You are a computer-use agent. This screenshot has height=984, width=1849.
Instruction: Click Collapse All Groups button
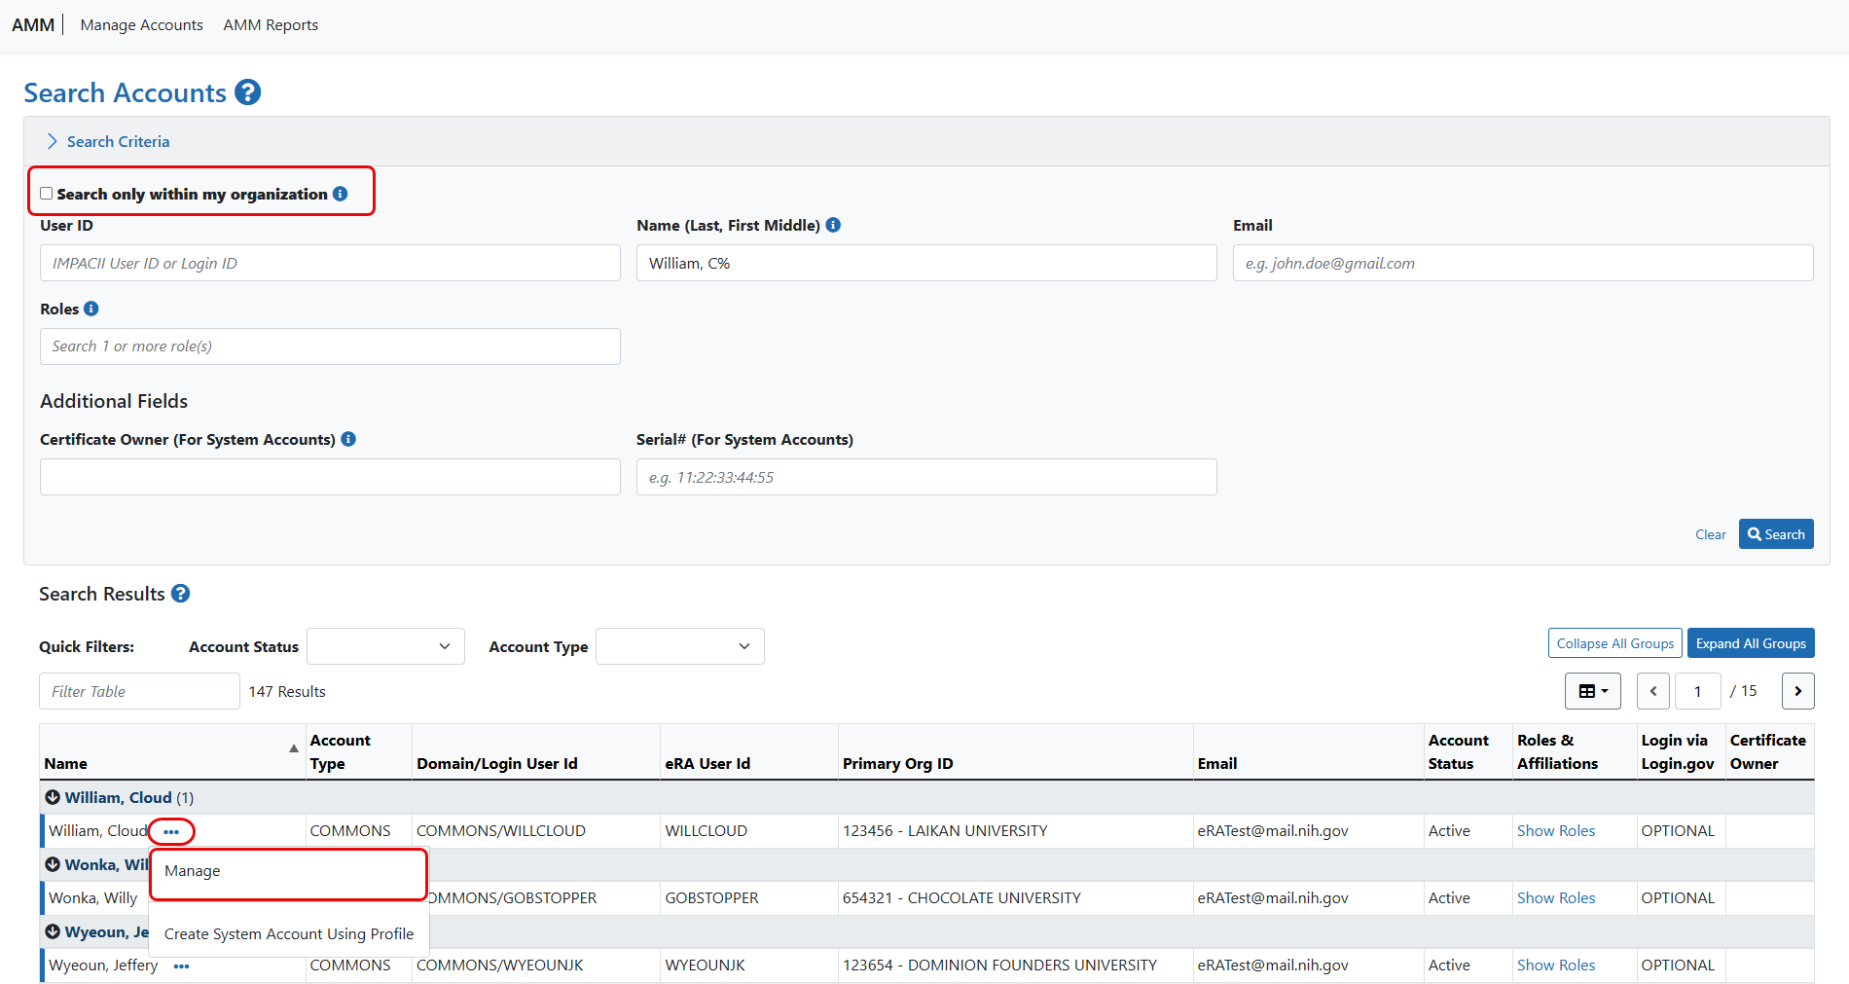pos(1614,643)
